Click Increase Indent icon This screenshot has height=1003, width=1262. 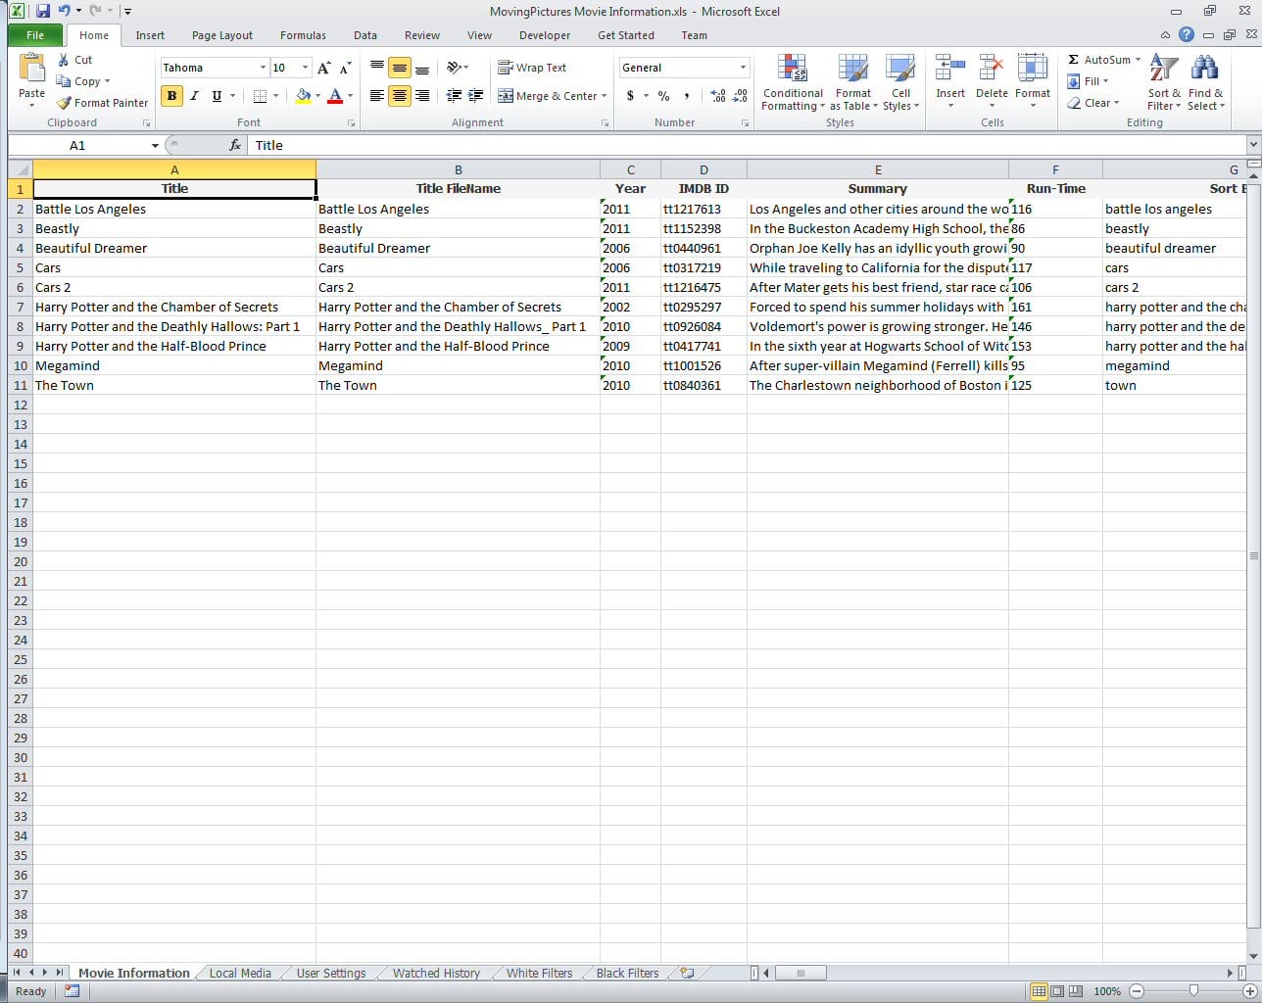pos(475,96)
